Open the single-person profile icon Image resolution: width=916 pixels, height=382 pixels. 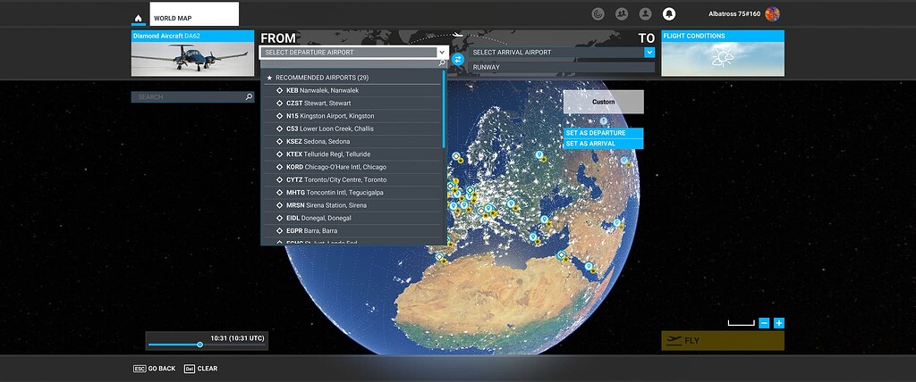click(645, 14)
